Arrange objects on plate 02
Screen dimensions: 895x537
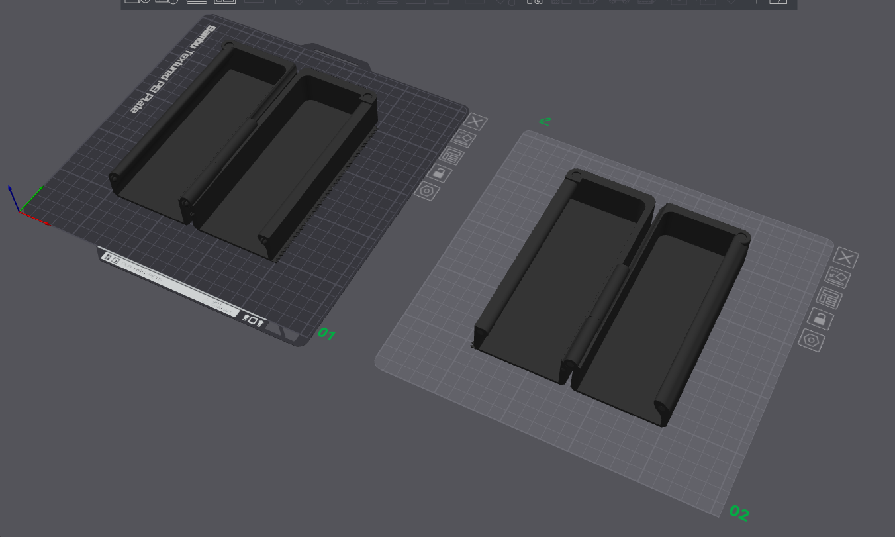coord(829,298)
